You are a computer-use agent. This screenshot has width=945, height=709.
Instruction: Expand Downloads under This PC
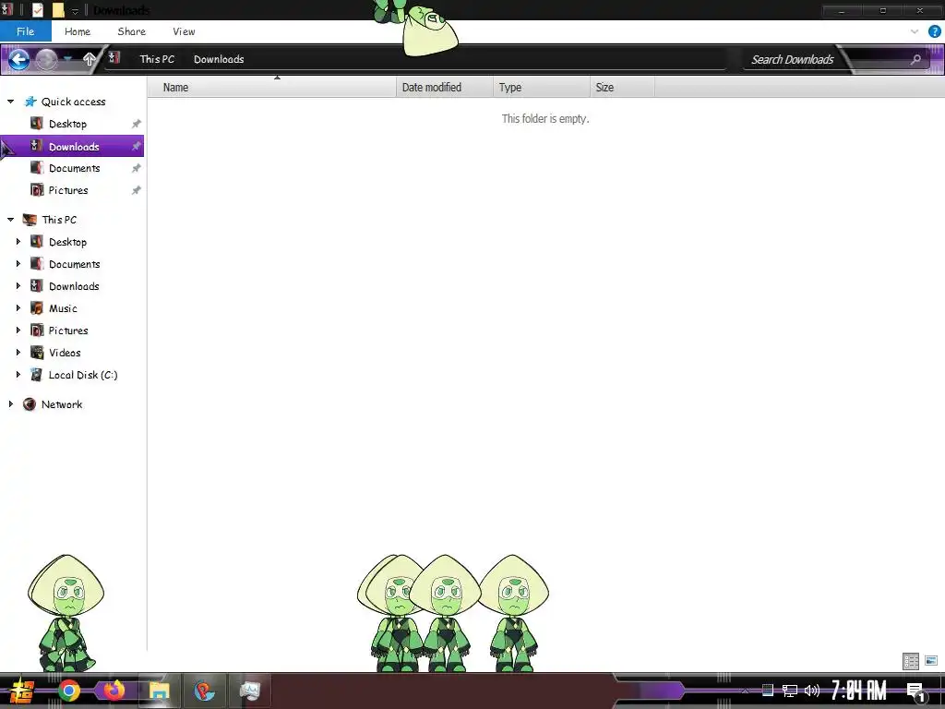pos(18,286)
